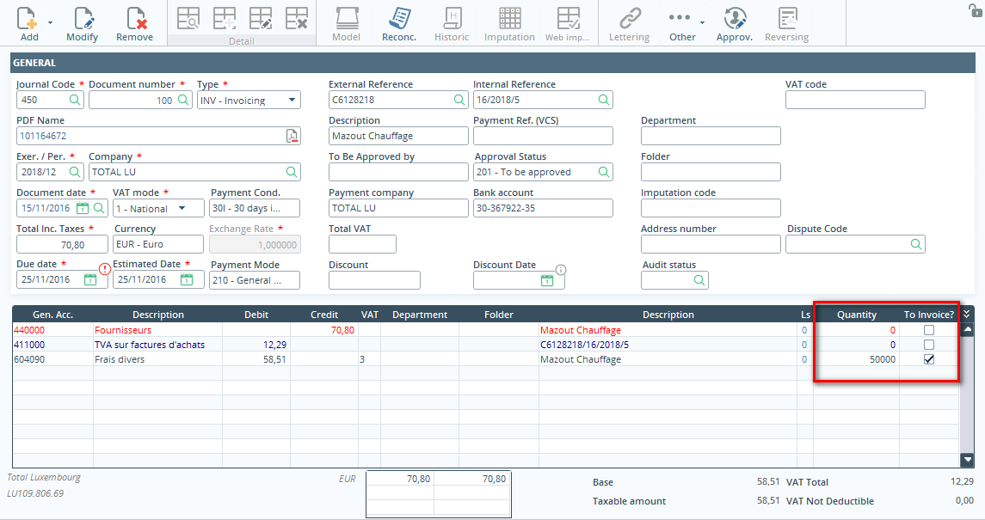
Task: Open Document date calendar picker
Action: pyautogui.click(x=83, y=208)
